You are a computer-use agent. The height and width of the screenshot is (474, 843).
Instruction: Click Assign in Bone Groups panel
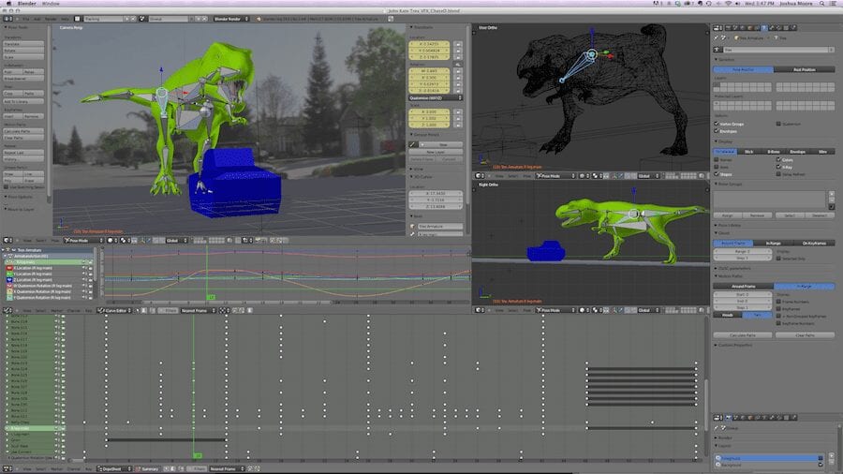click(728, 215)
